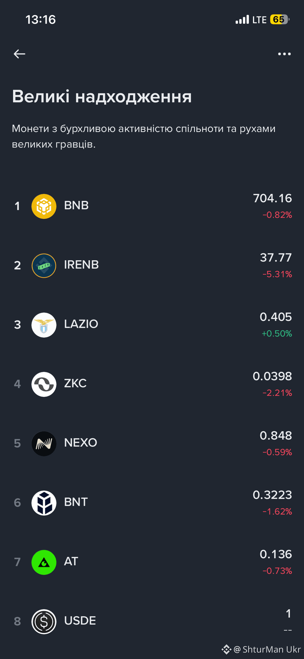The image size is (304, 659).
Task: Tap the BNB coin logo
Action: tap(44, 206)
